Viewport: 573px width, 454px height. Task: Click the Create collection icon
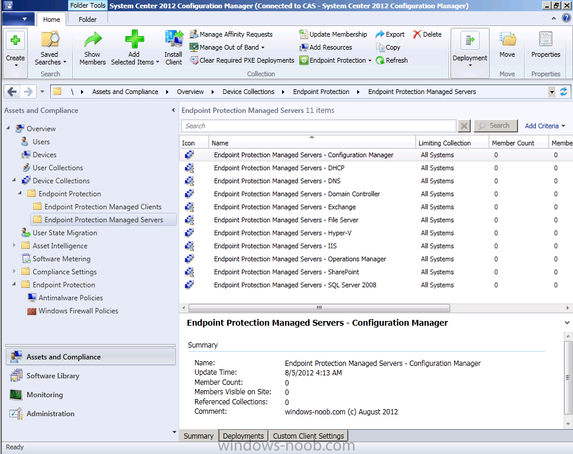pos(15,41)
